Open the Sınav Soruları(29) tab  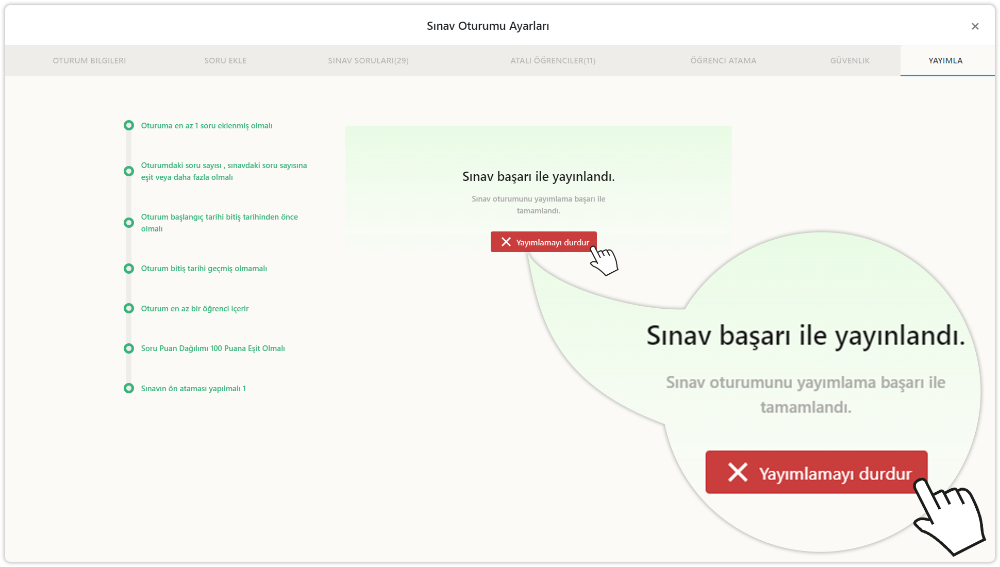368,61
